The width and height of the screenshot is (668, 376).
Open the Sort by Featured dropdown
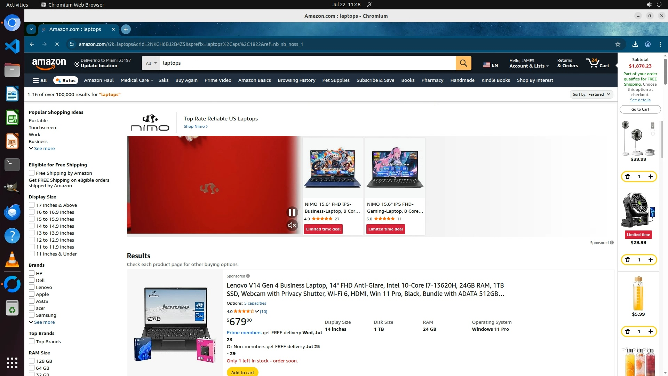591,94
